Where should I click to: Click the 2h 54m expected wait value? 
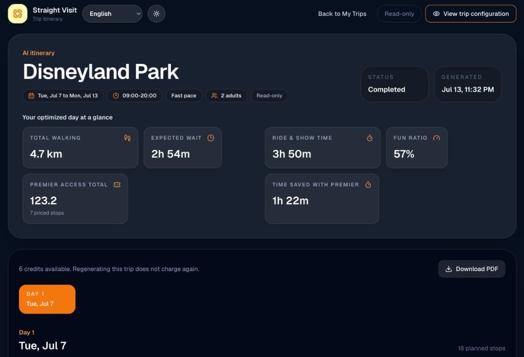pyautogui.click(x=170, y=154)
